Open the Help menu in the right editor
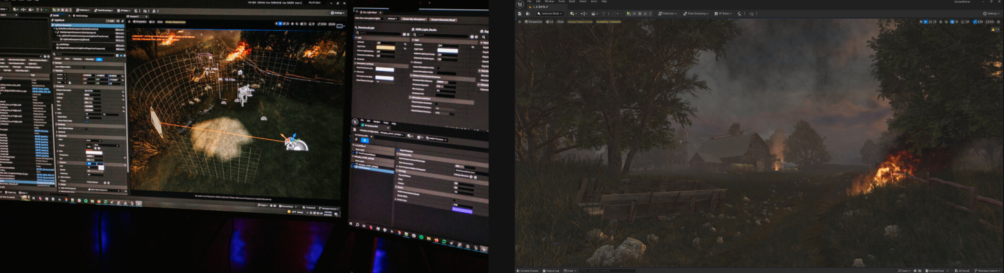Image resolution: width=1004 pixels, height=273 pixels. click(604, 1)
